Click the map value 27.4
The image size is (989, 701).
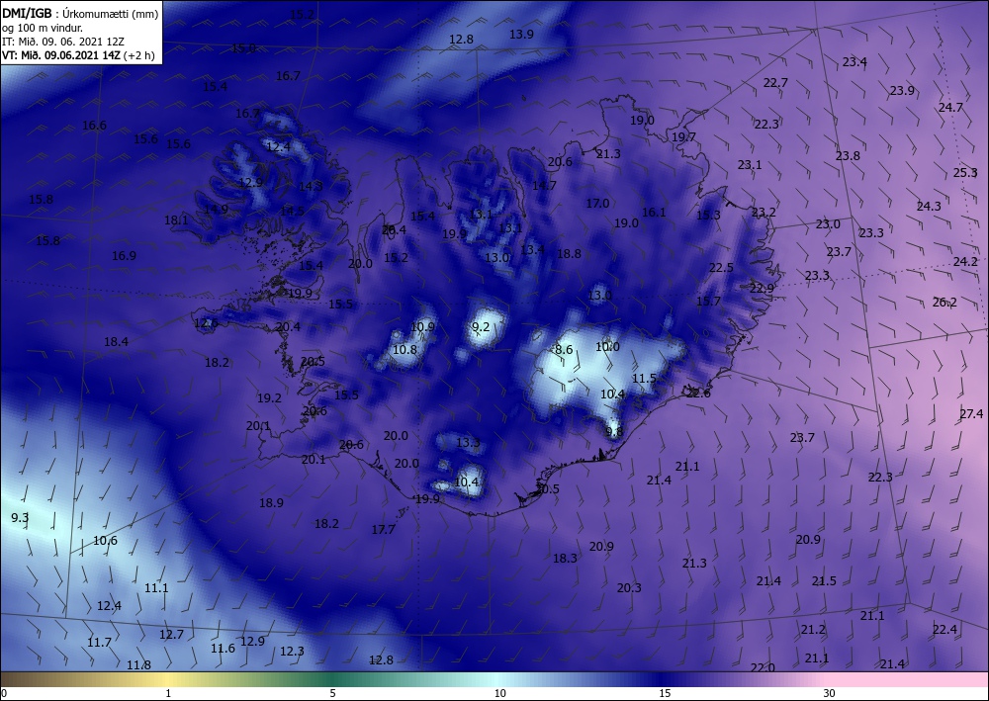[x=971, y=413]
